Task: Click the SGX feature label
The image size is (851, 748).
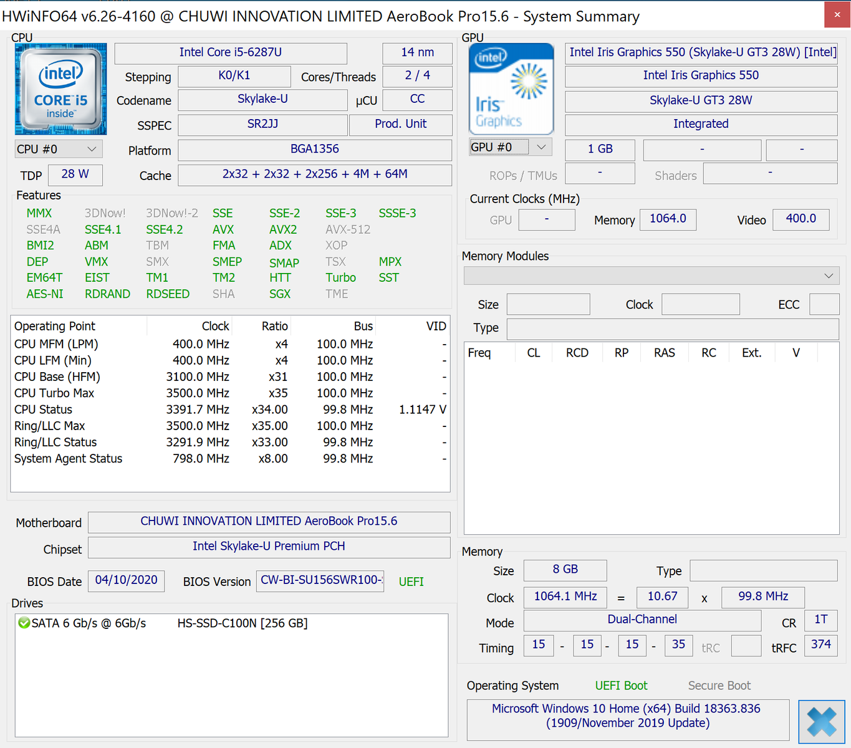Action: 280,294
